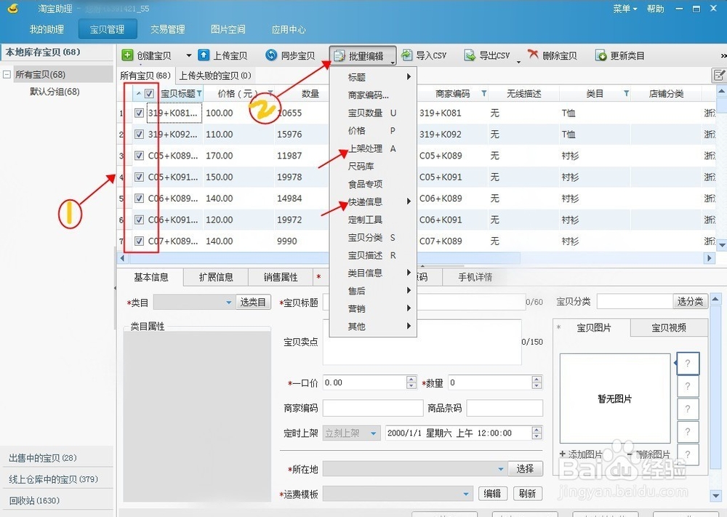Click the up stepper arrow beside 数量 field
The width and height of the screenshot is (727, 517).
(536, 379)
